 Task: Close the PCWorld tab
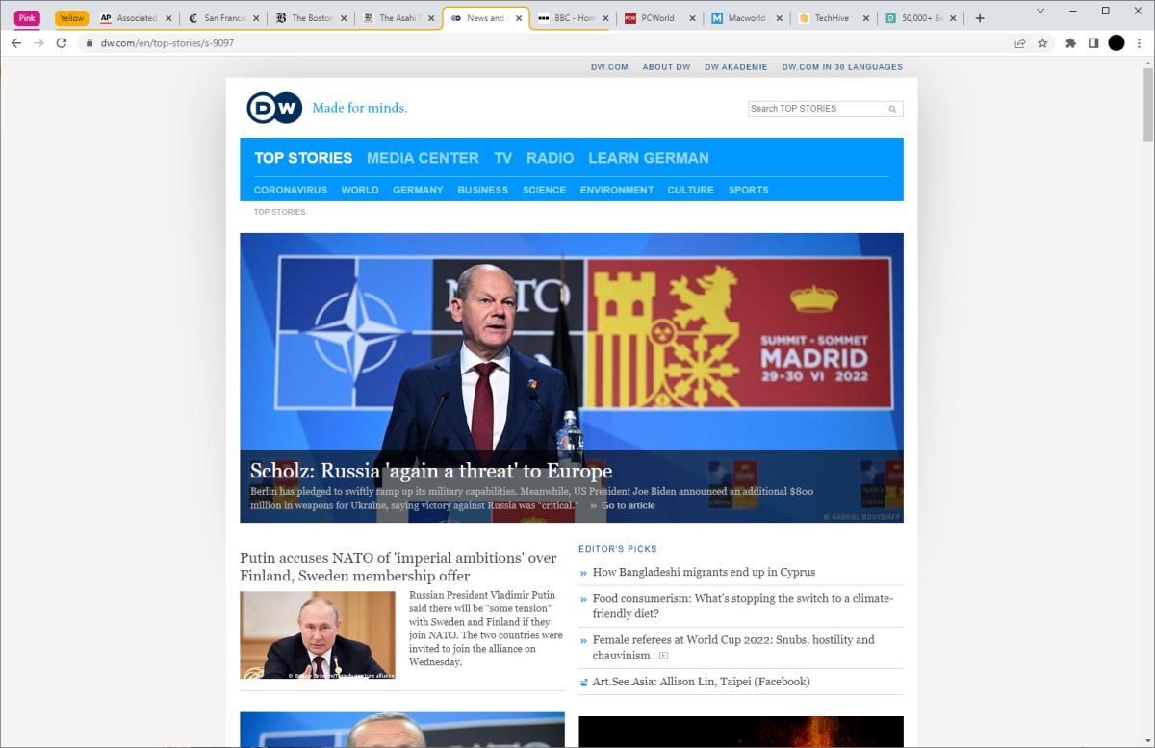tap(694, 18)
